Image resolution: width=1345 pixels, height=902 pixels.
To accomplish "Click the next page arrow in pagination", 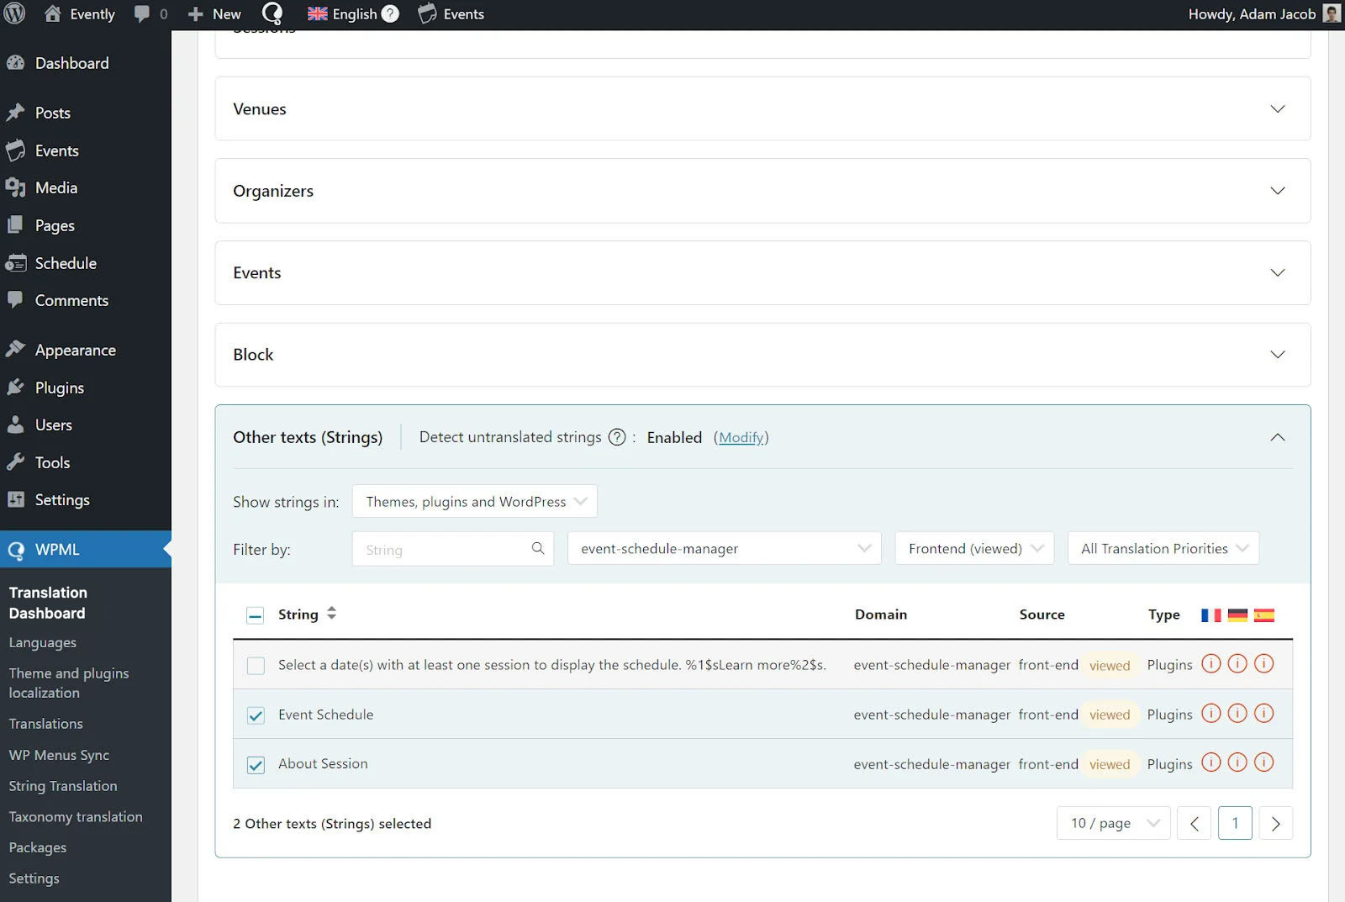I will [x=1276, y=823].
